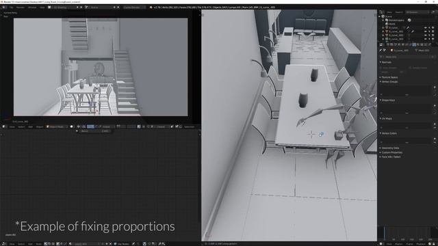Open the Material properties tab

(x=418, y=44)
